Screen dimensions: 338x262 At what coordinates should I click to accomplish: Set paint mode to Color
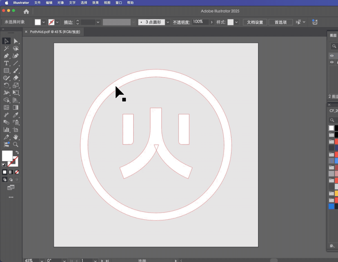tap(5, 172)
